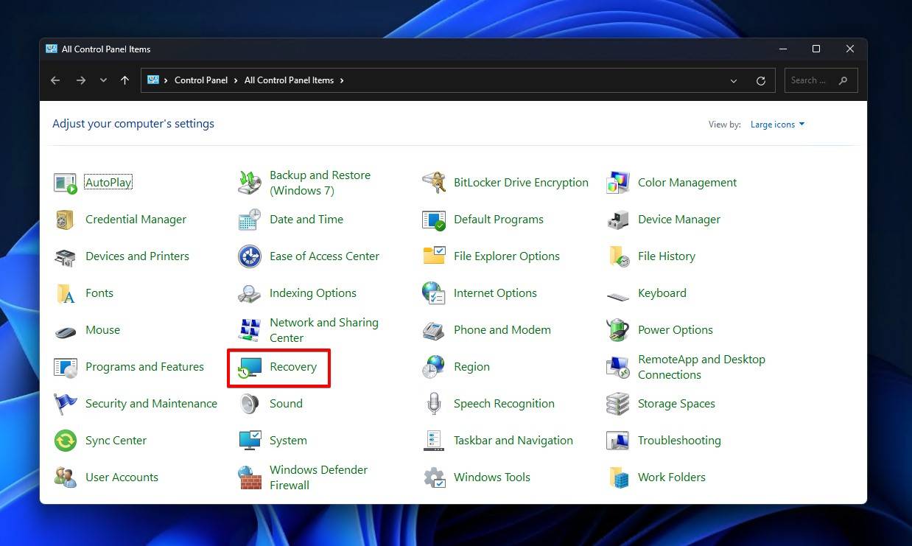
Task: Open the Ease of Access Center icon
Action: [x=250, y=256]
